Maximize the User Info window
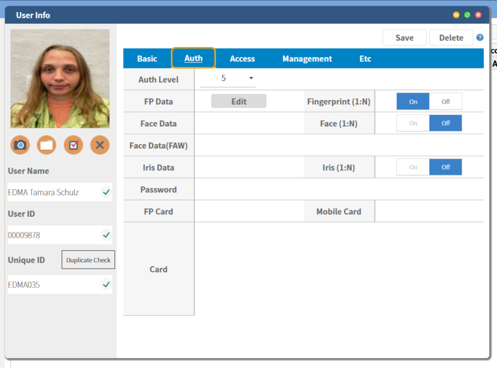Viewport: 497px width, 368px height. [x=467, y=15]
